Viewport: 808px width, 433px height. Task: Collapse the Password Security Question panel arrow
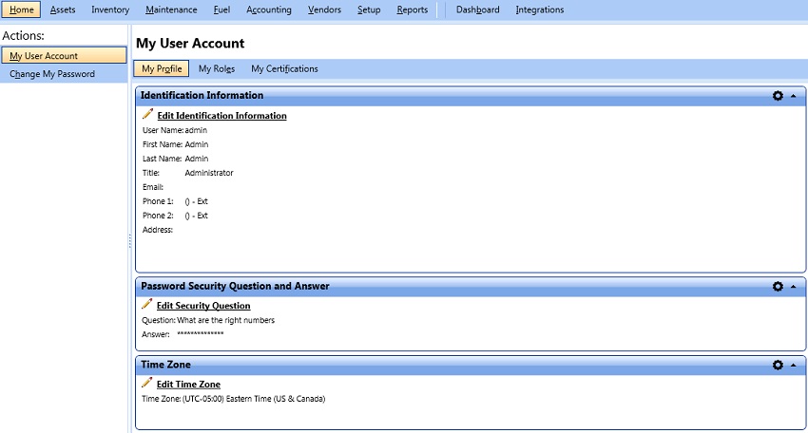(x=794, y=287)
